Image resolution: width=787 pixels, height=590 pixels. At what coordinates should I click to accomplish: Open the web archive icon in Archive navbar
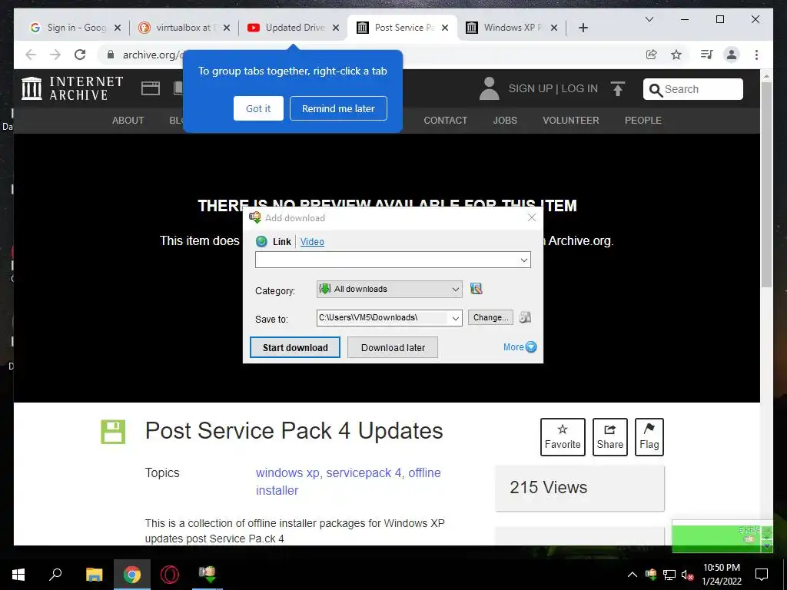tap(150, 88)
